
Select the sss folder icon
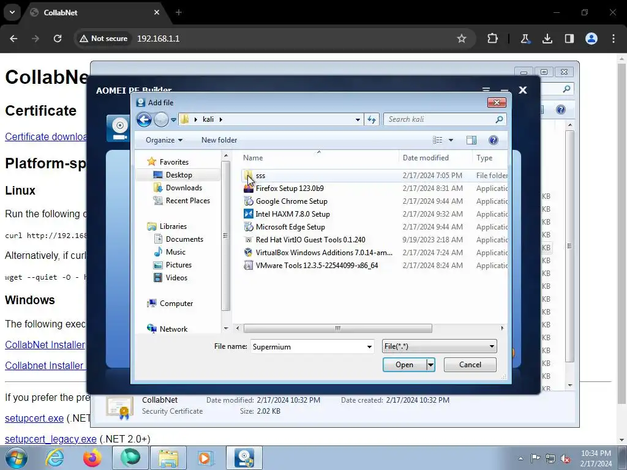pos(249,176)
